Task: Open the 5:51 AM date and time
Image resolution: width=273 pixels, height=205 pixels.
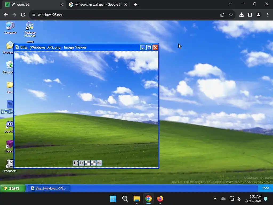Action: tap(253, 199)
